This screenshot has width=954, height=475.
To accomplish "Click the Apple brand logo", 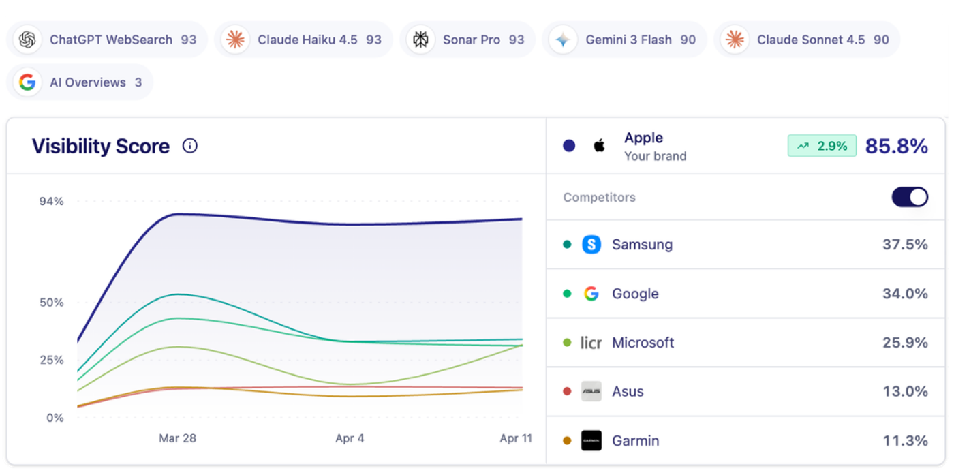I will pyautogui.click(x=599, y=145).
